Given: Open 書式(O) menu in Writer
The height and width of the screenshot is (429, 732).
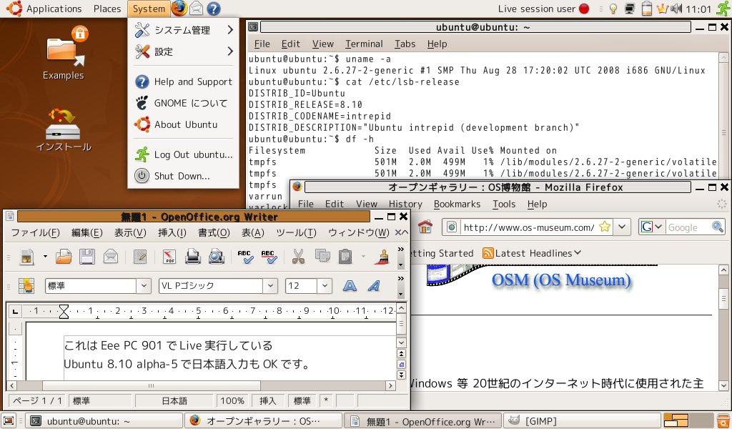Looking at the screenshot, I should pos(214,232).
